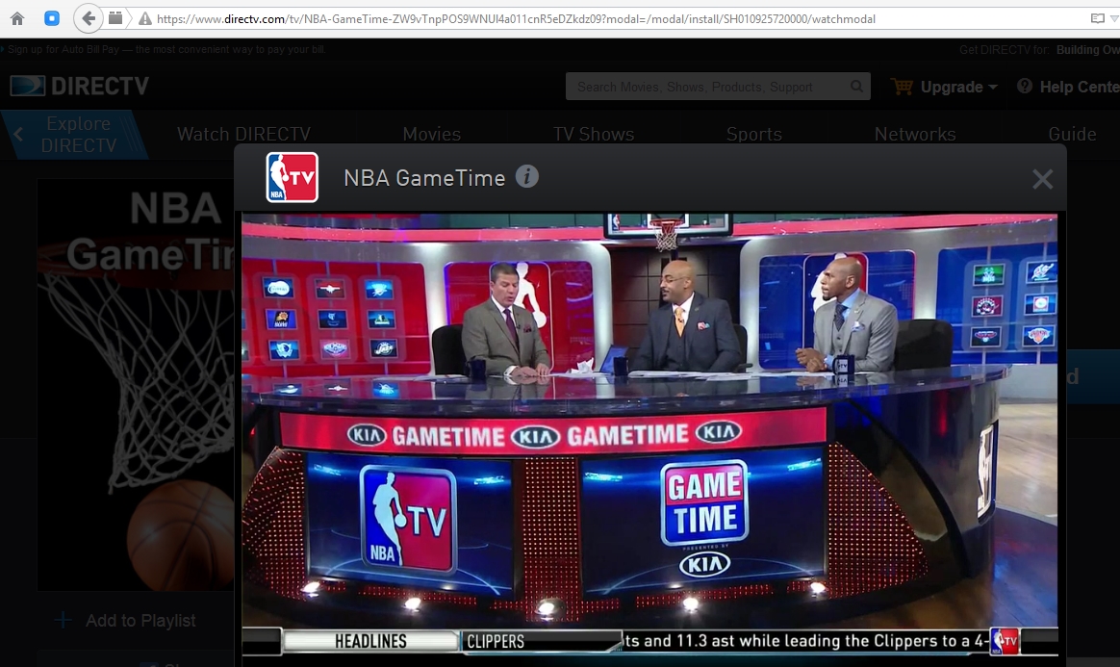Viewport: 1120px width, 667px height.
Task: Open the Networks menu
Action: (x=915, y=134)
